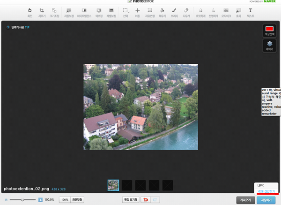Open the 색상선택 red color picker
The width and height of the screenshot is (281, 205).
pos(269,30)
